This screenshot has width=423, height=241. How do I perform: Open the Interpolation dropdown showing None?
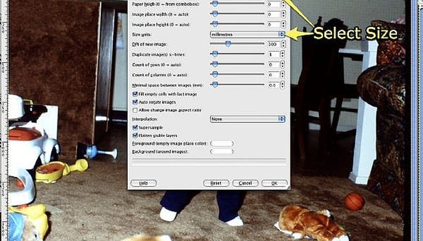(247, 119)
